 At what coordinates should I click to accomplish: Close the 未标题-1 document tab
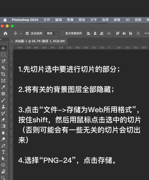[12, 42]
